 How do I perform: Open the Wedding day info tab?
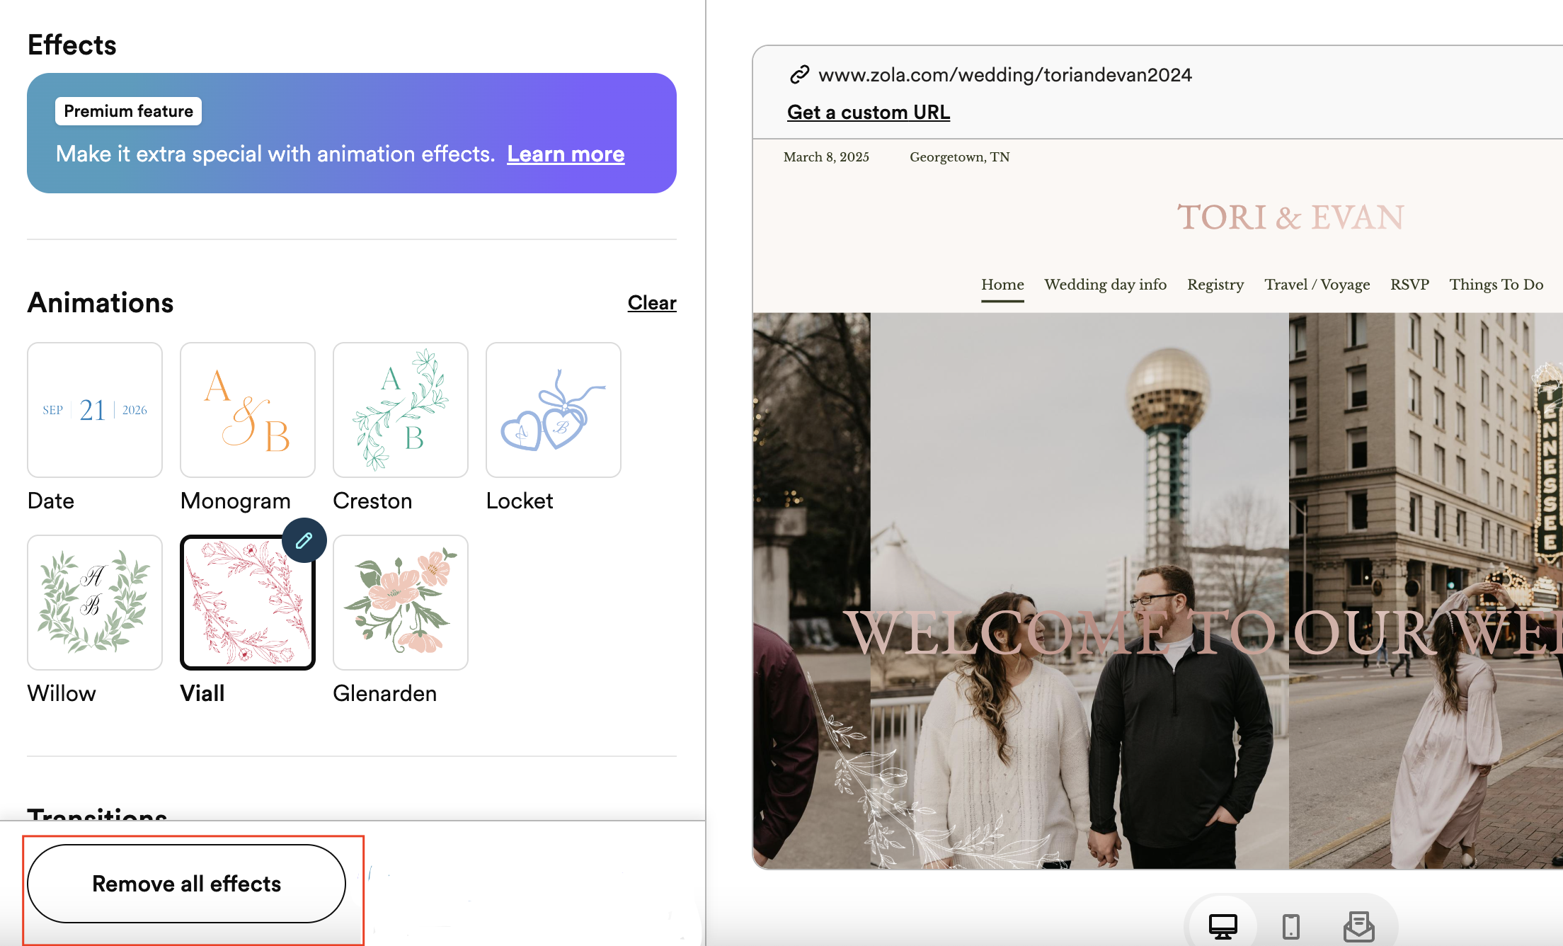[1105, 285]
